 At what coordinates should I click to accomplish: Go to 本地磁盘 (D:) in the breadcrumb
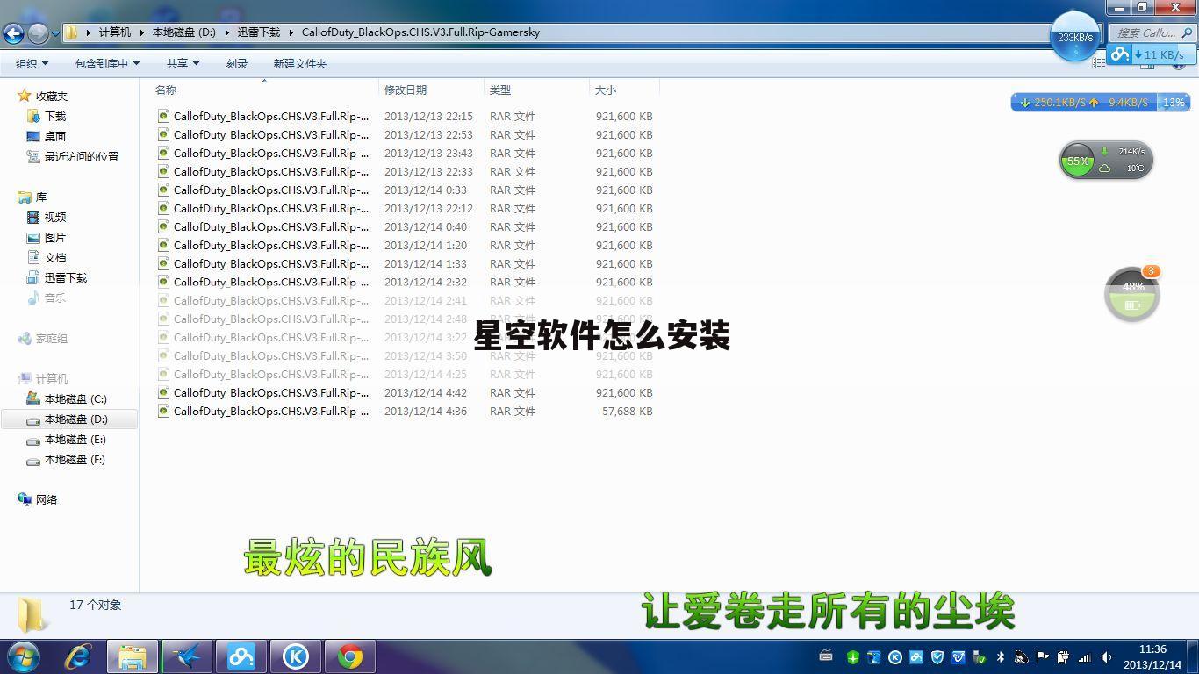coord(183,32)
